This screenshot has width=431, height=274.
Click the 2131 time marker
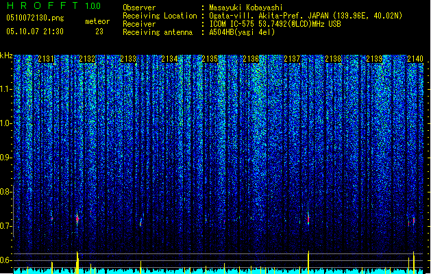pyautogui.click(x=46, y=59)
